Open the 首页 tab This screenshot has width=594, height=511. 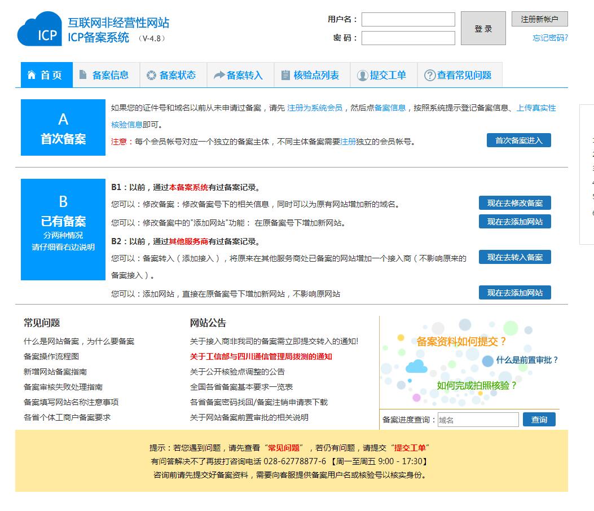coord(47,75)
